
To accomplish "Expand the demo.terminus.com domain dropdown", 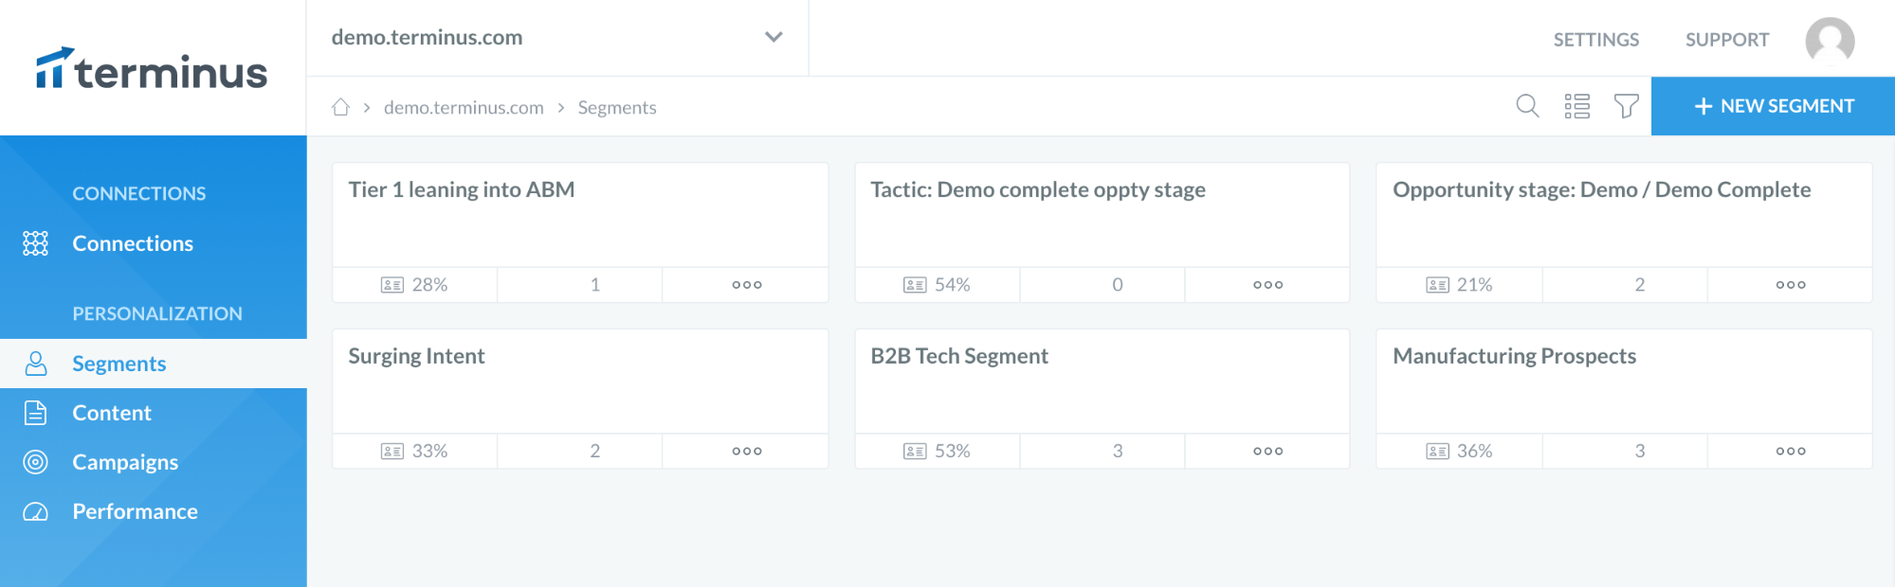I will tap(774, 37).
